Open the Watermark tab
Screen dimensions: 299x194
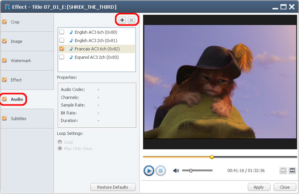point(27,61)
